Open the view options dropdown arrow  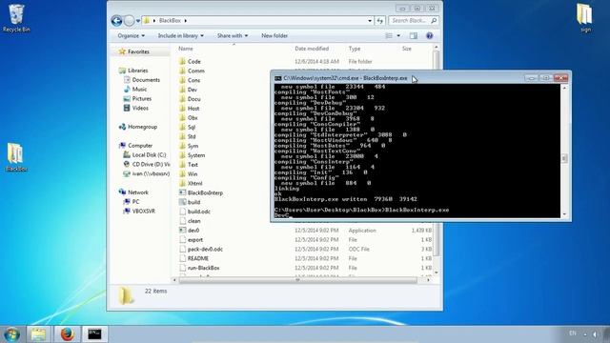click(x=398, y=36)
